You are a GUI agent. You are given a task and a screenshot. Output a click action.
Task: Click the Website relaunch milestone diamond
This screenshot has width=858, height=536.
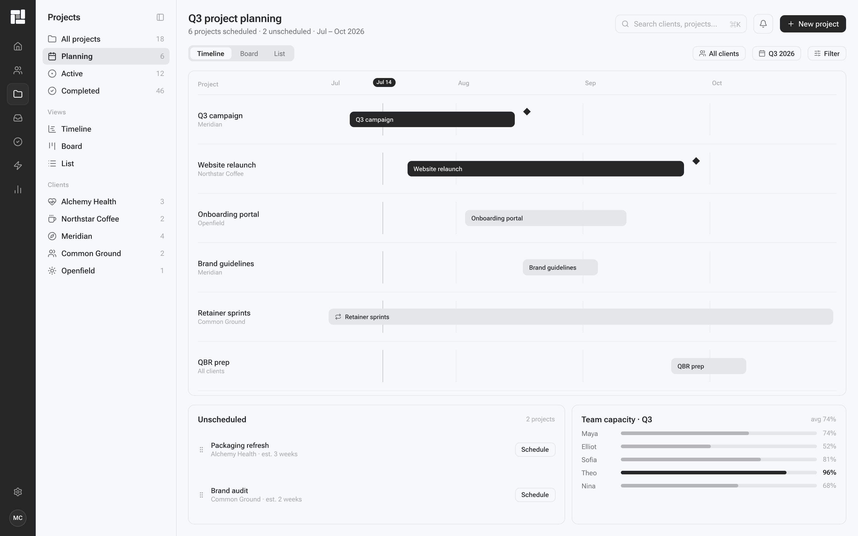tap(696, 161)
